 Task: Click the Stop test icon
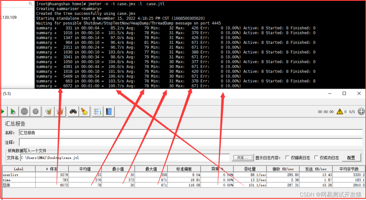point(24,111)
